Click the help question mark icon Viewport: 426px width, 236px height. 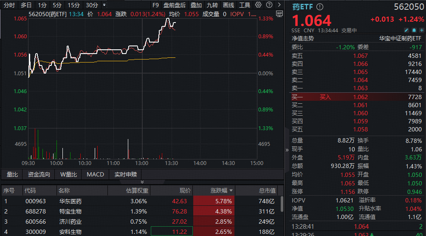click(269, 5)
